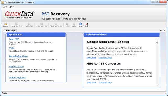Click the PST Recovery banner title
The height and width of the screenshot is (96, 168).
point(55,14)
